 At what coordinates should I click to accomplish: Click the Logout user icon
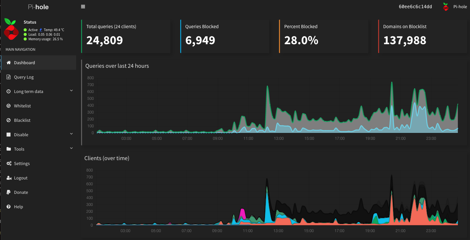point(9,178)
